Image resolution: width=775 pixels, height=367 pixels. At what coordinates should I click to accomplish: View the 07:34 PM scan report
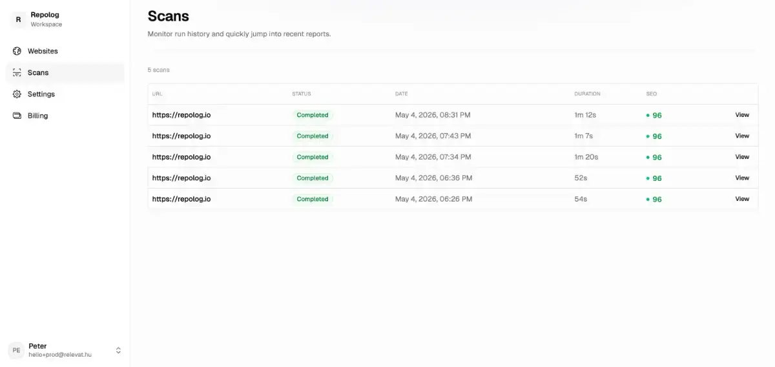(x=742, y=157)
